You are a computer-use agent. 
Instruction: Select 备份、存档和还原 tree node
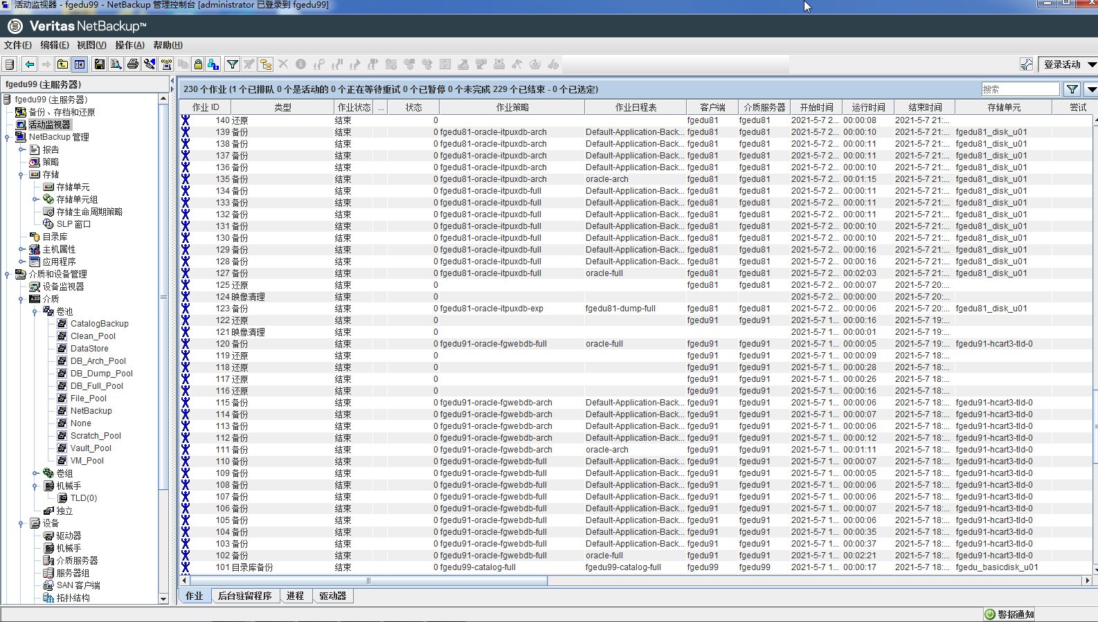point(62,112)
